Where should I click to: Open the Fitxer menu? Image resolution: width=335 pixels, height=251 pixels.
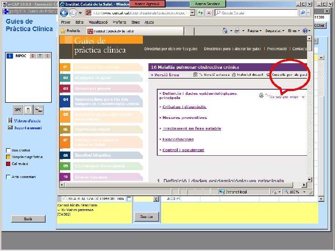point(66,22)
